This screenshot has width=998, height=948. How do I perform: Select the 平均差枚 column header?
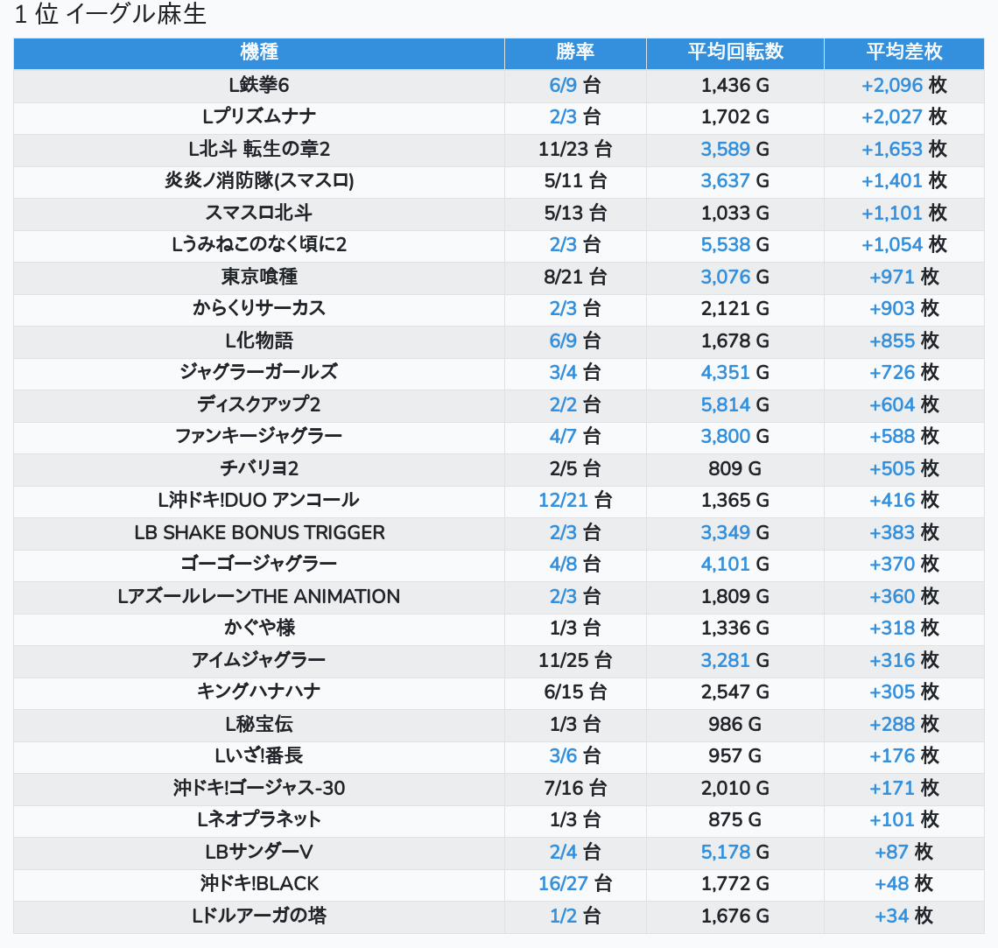click(x=903, y=53)
